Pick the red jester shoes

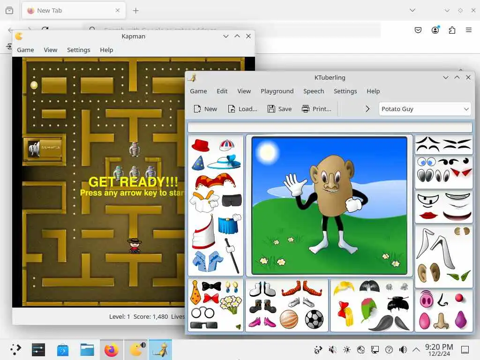[301, 288]
